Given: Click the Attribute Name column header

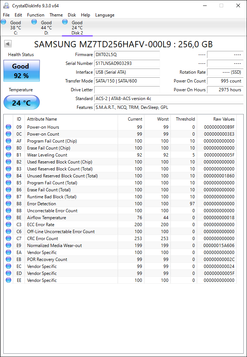Looking at the screenshot, I should (x=71, y=119).
